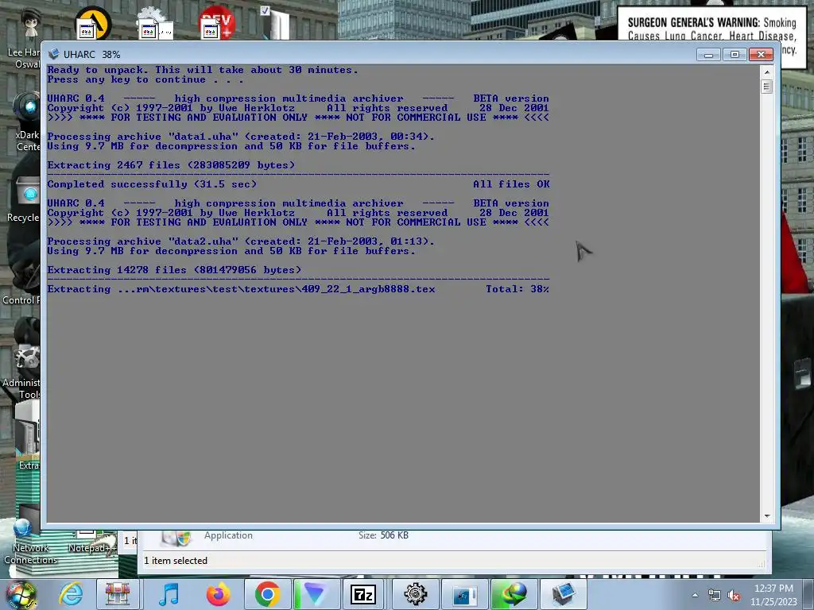Viewport: 814px width, 610px height.
Task: Minimize the UHARC window
Action: pyautogui.click(x=708, y=54)
